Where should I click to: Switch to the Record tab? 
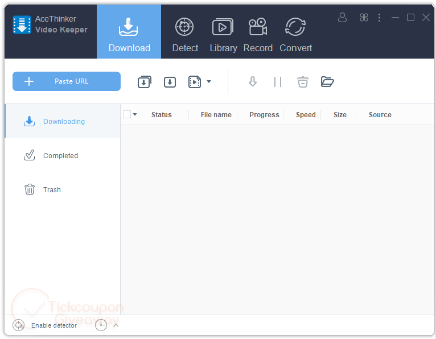[x=258, y=35]
